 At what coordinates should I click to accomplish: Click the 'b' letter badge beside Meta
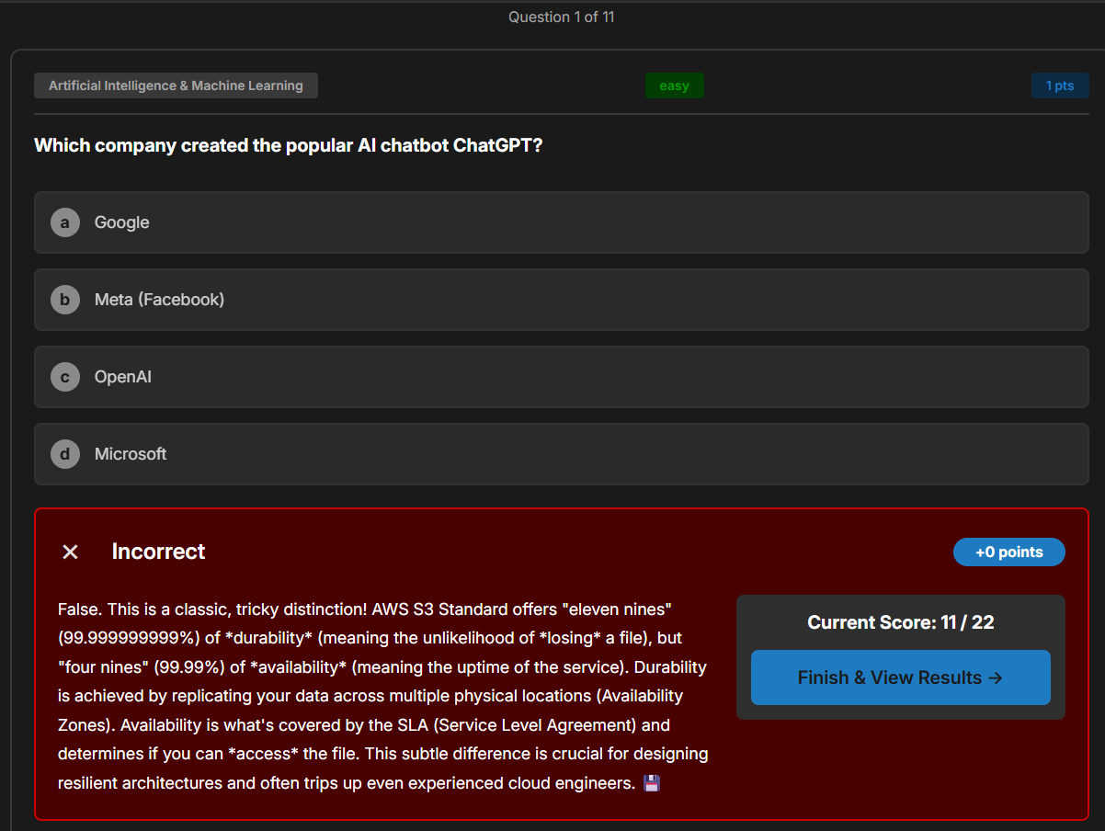click(65, 300)
